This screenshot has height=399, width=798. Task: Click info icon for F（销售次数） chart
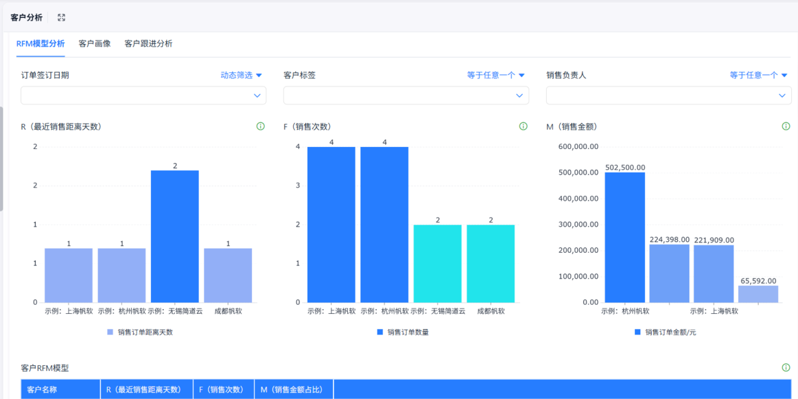point(523,126)
